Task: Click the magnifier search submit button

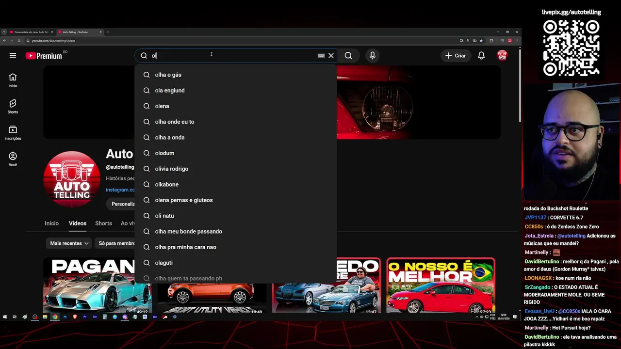Action: (348, 56)
